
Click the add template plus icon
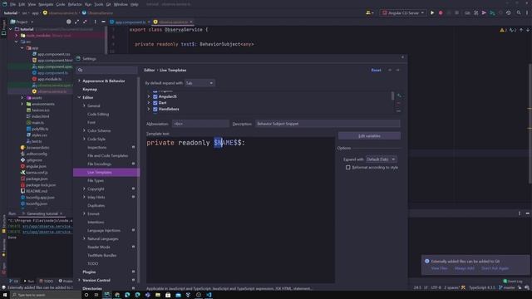point(399,96)
